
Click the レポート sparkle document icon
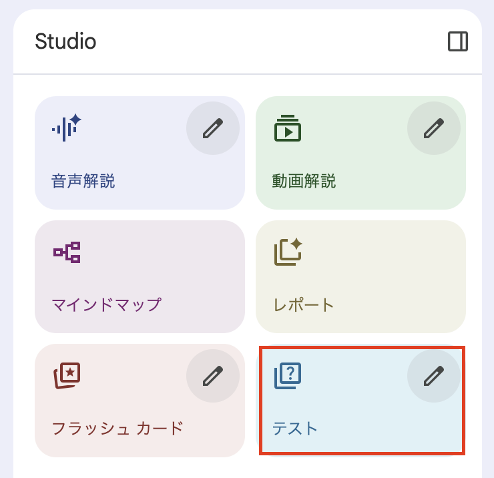pyautogui.click(x=288, y=252)
